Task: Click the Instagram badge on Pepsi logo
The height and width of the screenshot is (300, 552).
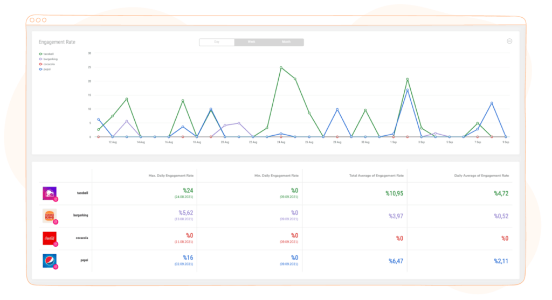Action: click(56, 267)
